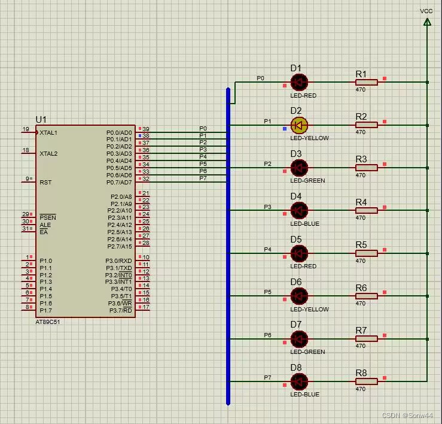Viewport: 442px width, 424px height.
Task: Select the AT89C51 microcontroller body
Action: (86, 221)
